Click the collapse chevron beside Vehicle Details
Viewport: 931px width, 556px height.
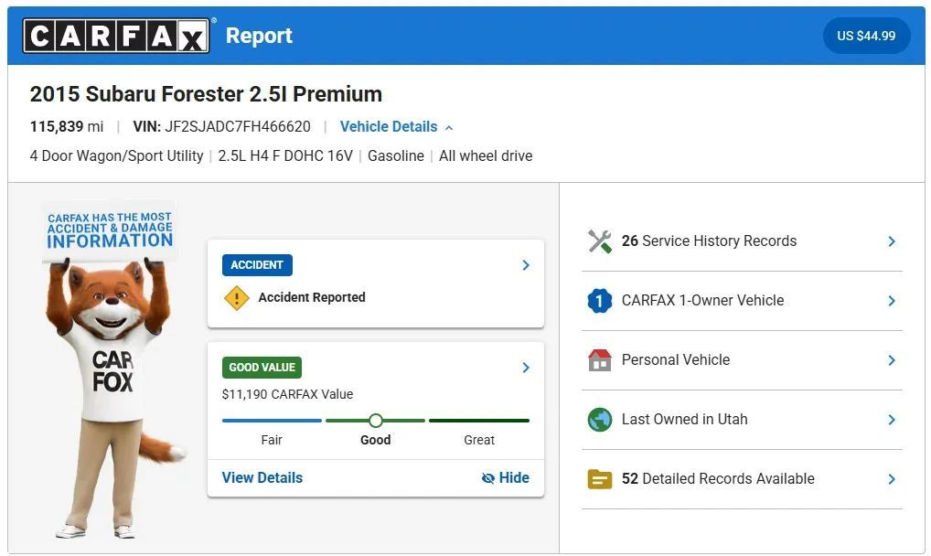[449, 128]
